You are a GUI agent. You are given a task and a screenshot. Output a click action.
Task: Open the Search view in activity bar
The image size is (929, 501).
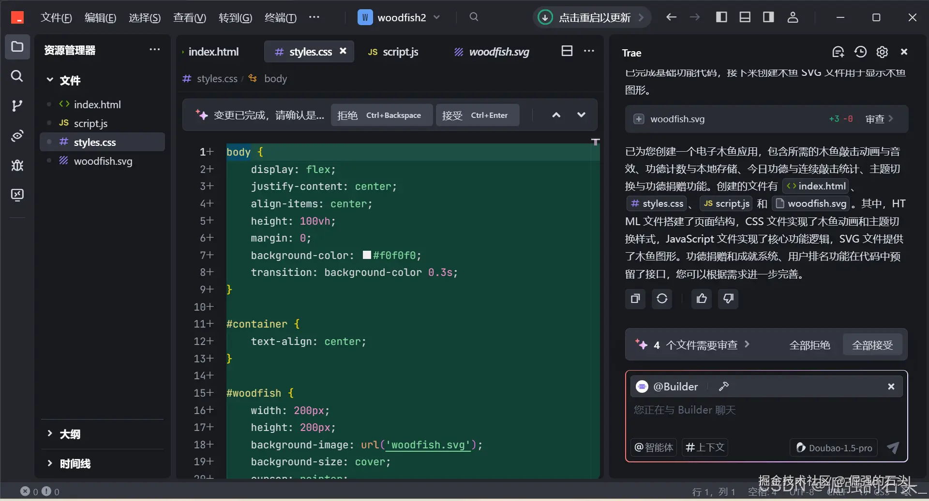click(x=17, y=76)
